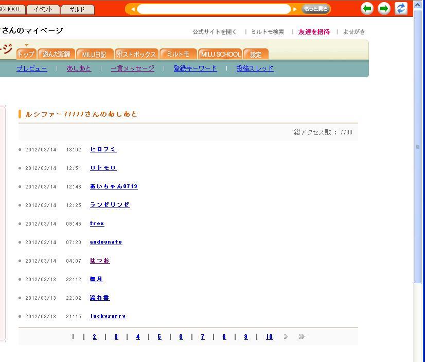
Task: Open the イベント tab at top
Action: (43, 9)
